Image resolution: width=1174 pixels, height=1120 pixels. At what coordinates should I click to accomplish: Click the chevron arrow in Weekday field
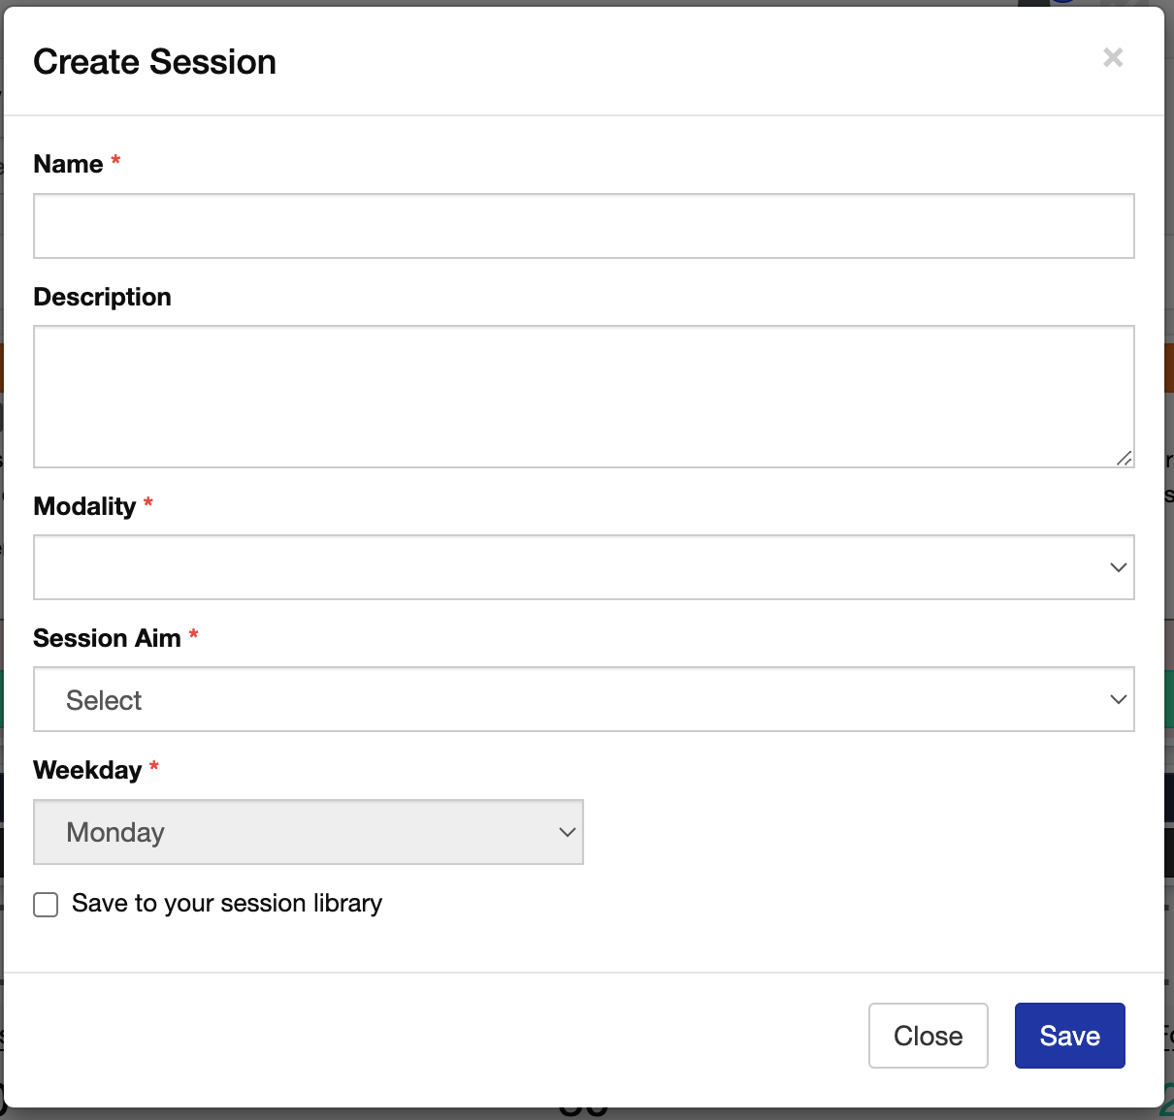[x=568, y=832]
